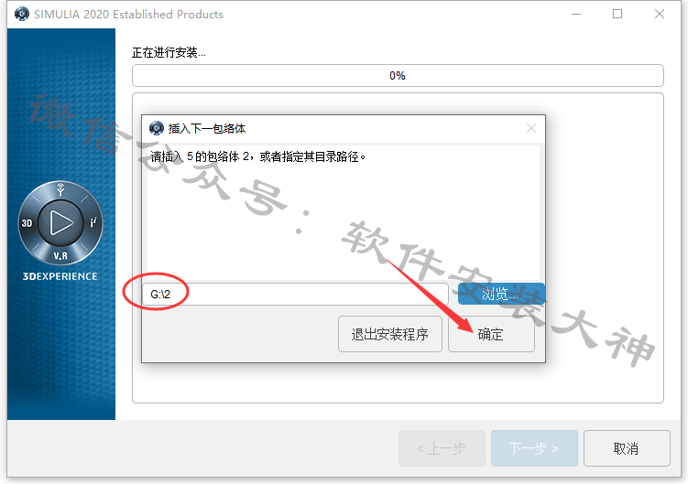Click the message text area in the dialog
This screenshot has width=688, height=484.
pyautogui.click(x=344, y=213)
